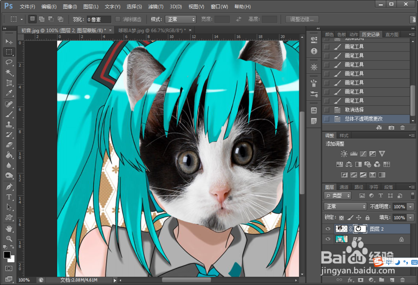Add Brightness/Contrast adjustment
418x285 pixels.
pyautogui.click(x=344, y=154)
